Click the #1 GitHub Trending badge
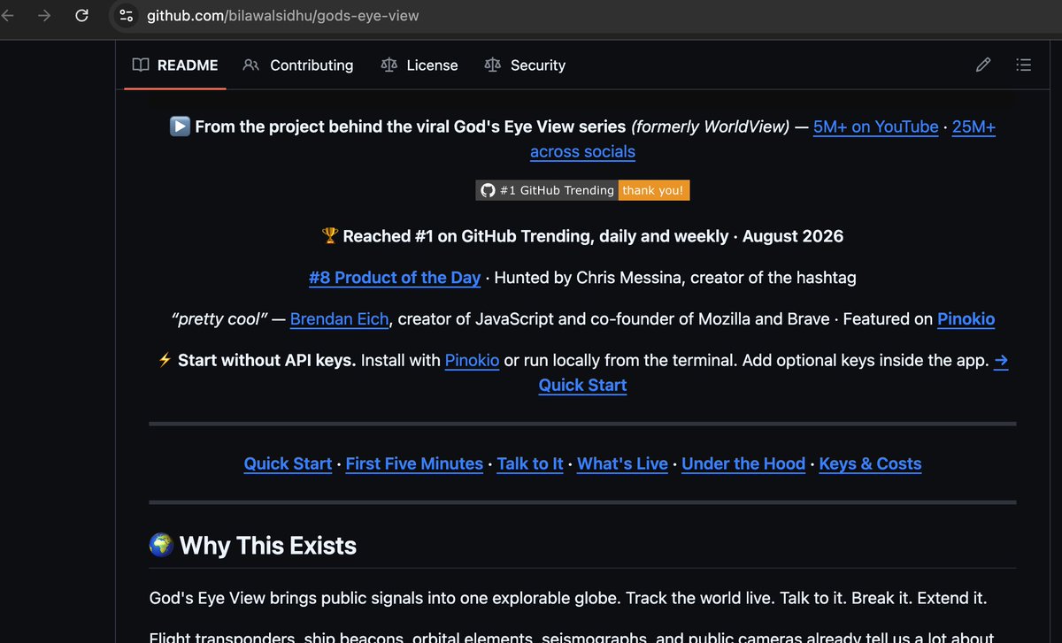Viewport: 1062px width, 643px height. point(582,190)
